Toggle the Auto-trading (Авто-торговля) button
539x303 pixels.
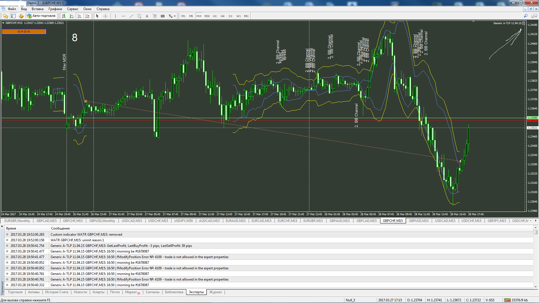tap(42, 16)
